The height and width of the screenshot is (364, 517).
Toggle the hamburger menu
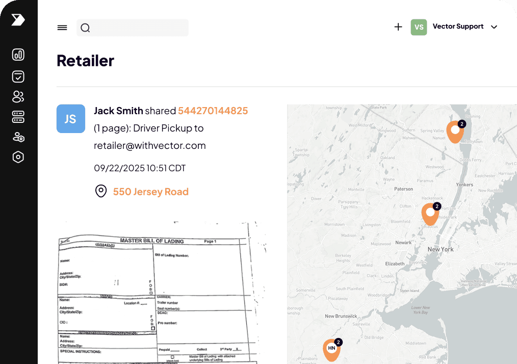click(x=62, y=28)
